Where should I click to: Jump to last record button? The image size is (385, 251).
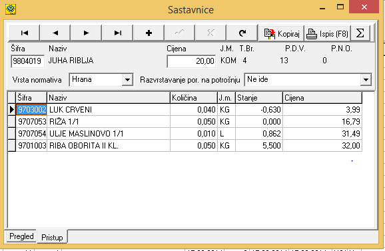(x=118, y=33)
